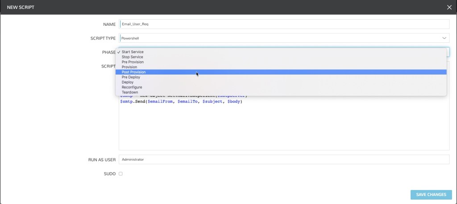Click the Powershell value in Script Type
This screenshot has height=204, width=457.
pyautogui.click(x=130, y=38)
